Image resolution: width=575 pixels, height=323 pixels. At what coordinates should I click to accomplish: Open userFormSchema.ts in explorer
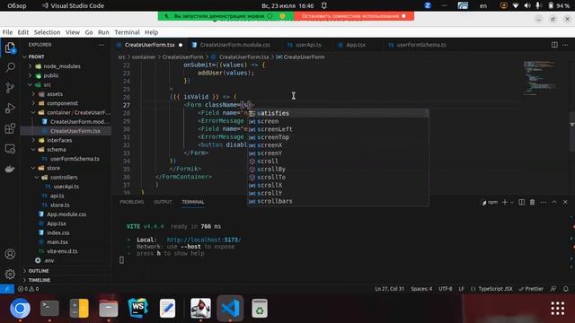point(75,159)
